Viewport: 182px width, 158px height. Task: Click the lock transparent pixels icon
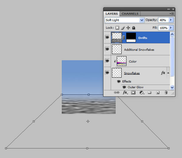pos(117,28)
